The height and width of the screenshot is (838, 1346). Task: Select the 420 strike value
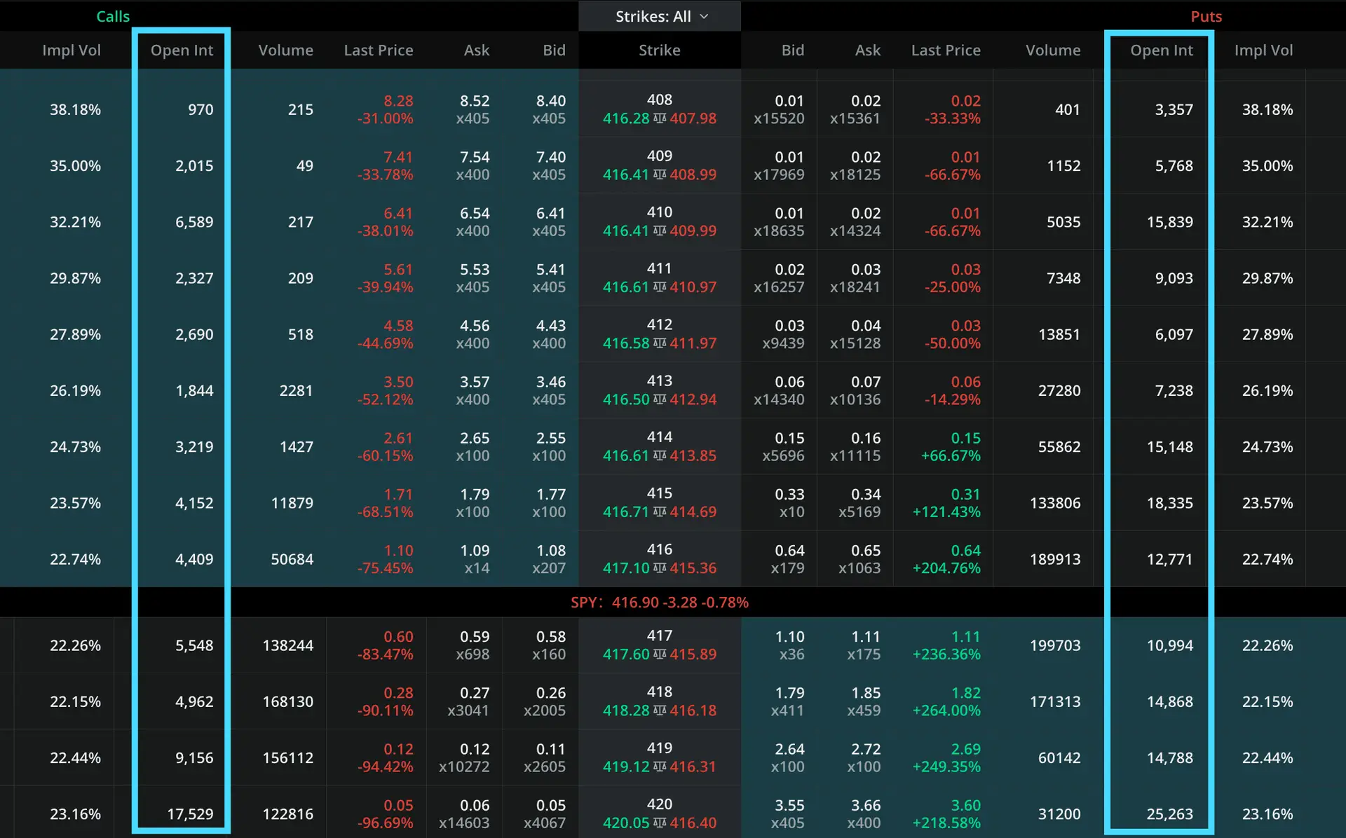(x=660, y=804)
